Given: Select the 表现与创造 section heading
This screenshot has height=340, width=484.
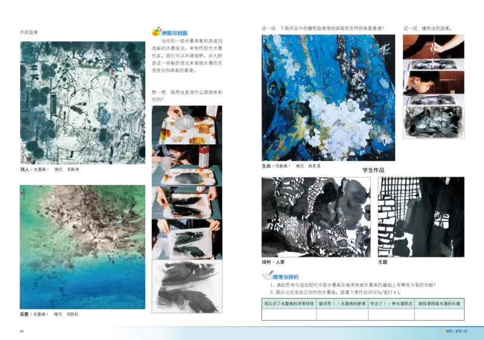Looking at the screenshot, I should point(175,33).
